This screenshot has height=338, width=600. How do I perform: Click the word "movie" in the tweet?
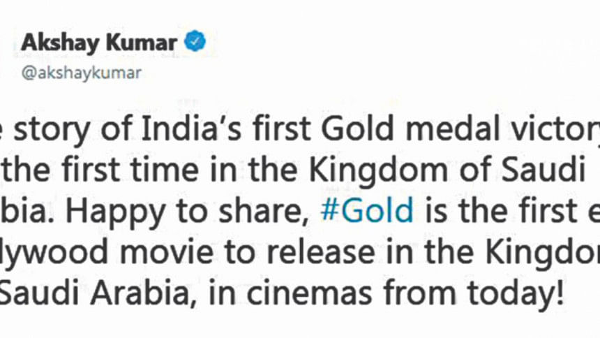[166, 252]
